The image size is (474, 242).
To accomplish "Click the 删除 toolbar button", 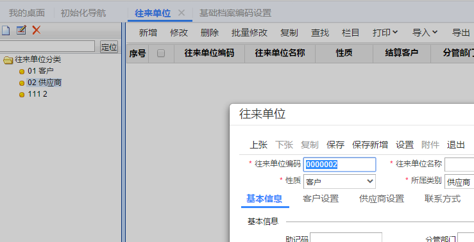I will tap(210, 33).
